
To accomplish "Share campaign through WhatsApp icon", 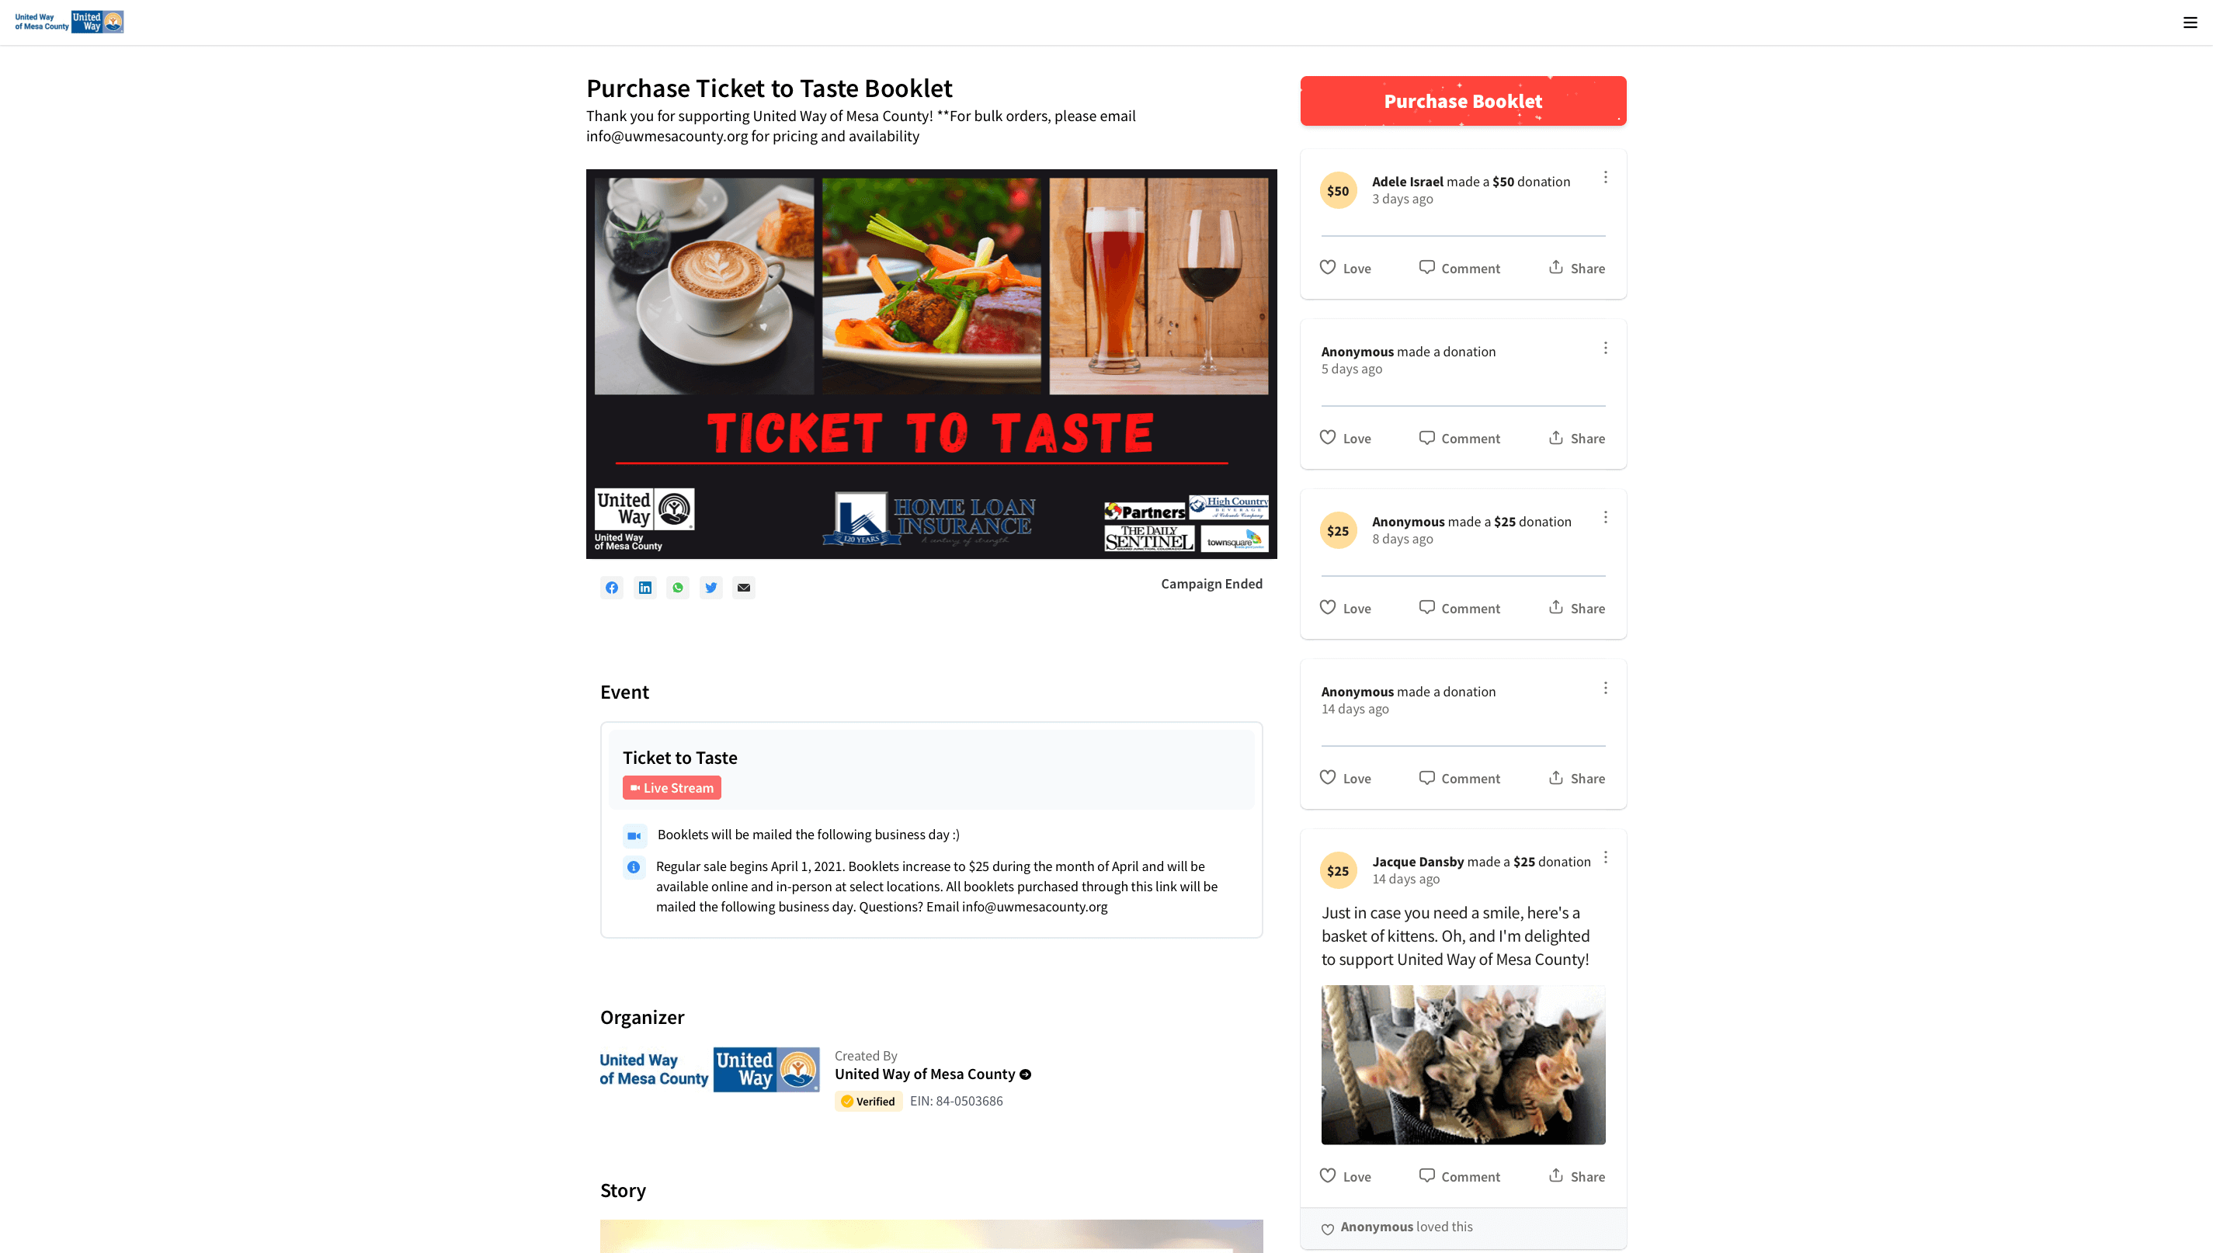I will tap(679, 588).
